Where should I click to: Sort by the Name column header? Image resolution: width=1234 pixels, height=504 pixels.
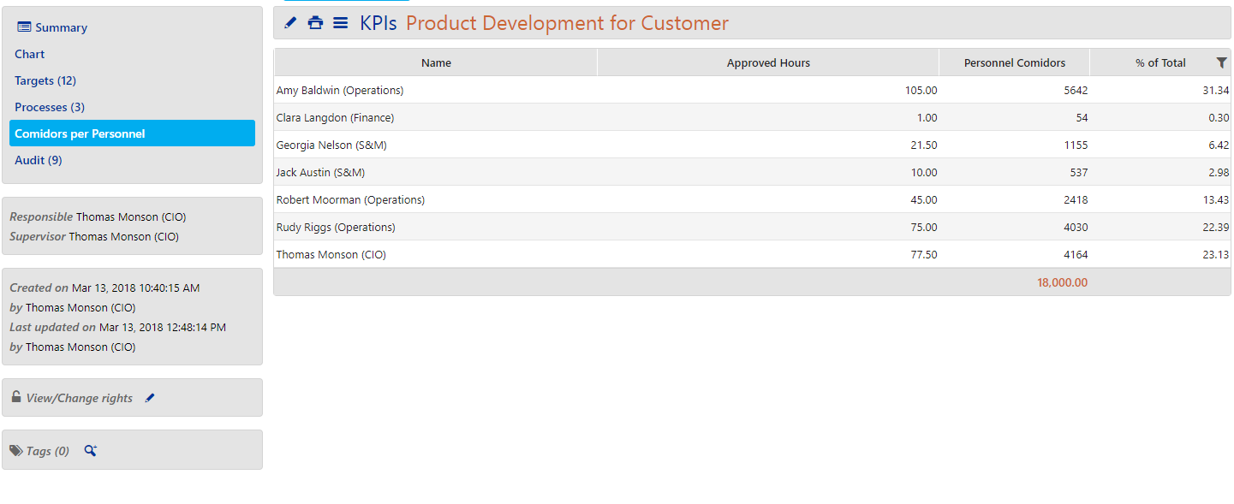[436, 62]
